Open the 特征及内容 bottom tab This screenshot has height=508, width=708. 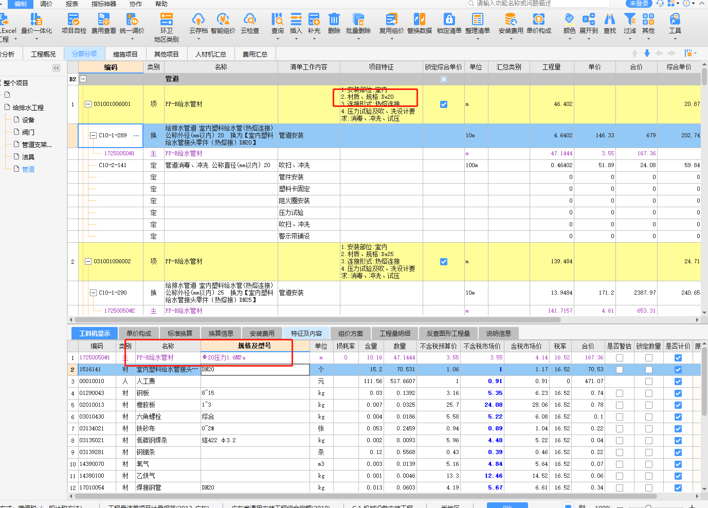pos(306,334)
